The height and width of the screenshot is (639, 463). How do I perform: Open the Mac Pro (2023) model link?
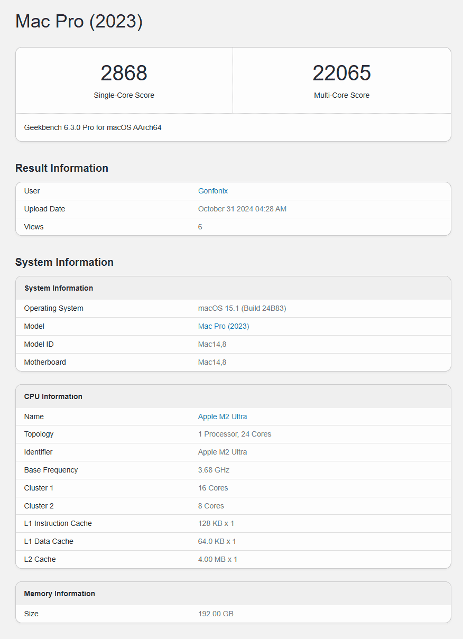223,326
